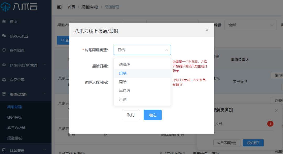This screenshot has height=154, width=283.
Task: Choose 周结 from the dropdown list
Action: [x=142, y=82]
